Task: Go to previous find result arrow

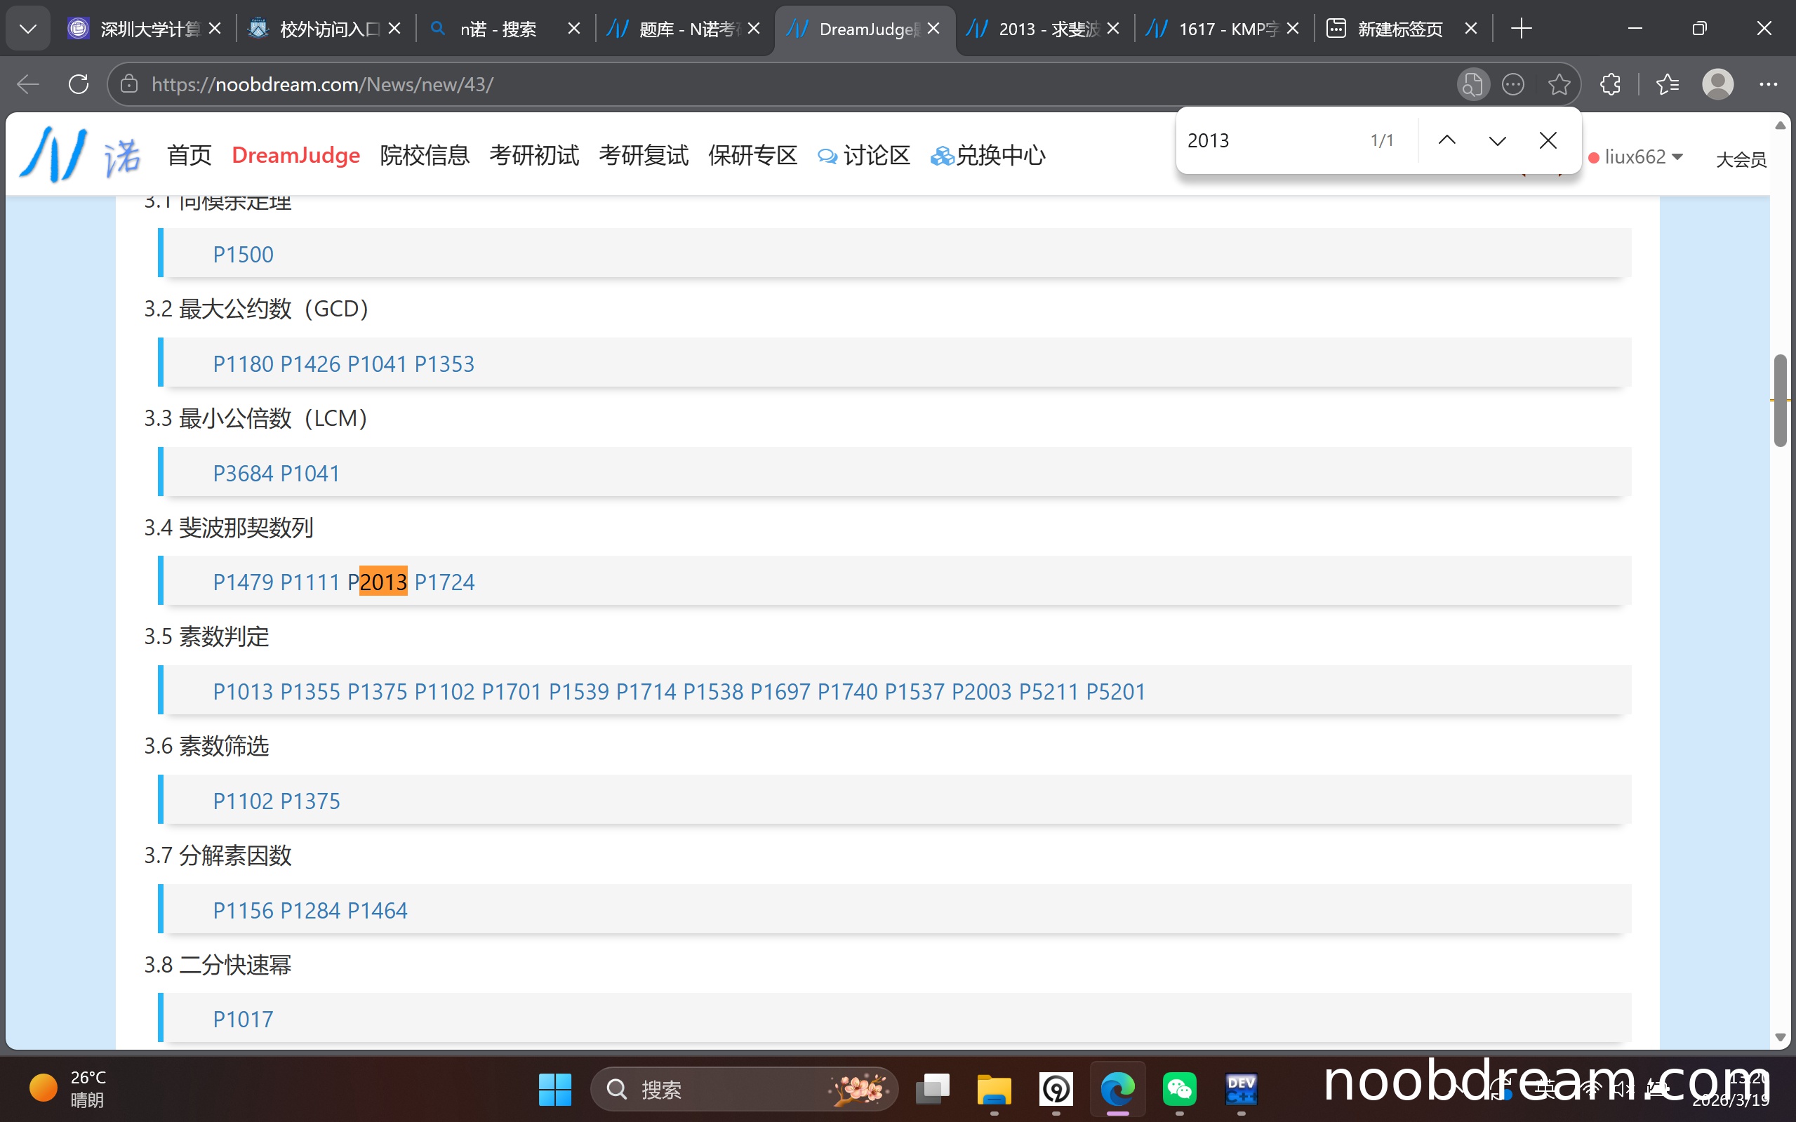Action: click(x=1446, y=140)
